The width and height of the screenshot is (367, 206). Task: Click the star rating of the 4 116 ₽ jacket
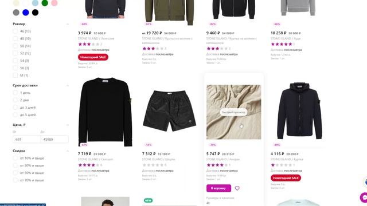[282, 165]
